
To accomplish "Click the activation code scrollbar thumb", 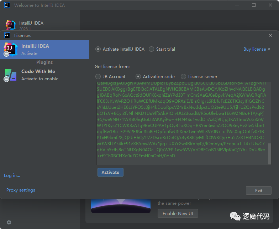I will click(x=270, y=153).
